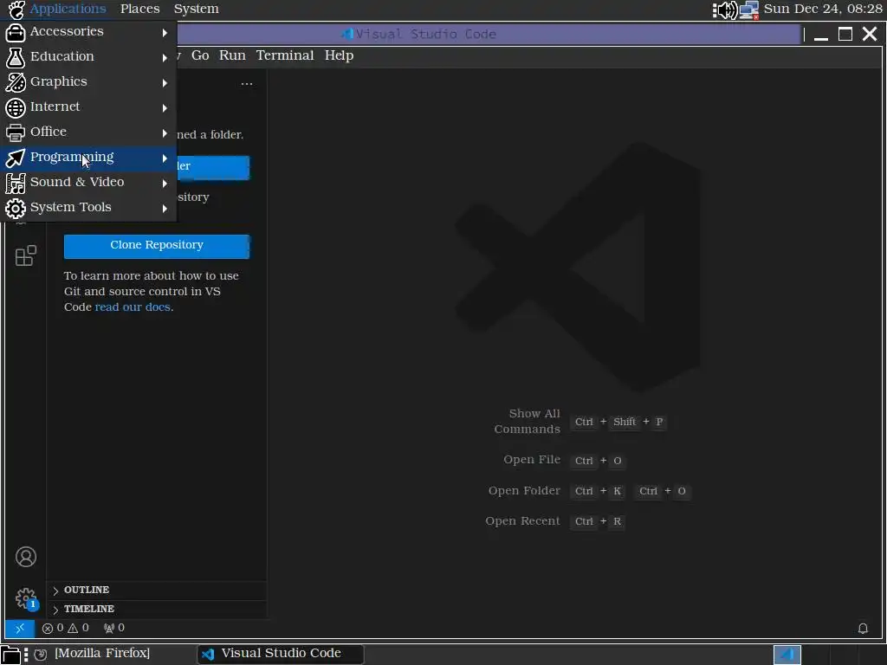Select the Programming menu entry
Screen dimensions: 887x665
[88, 158]
